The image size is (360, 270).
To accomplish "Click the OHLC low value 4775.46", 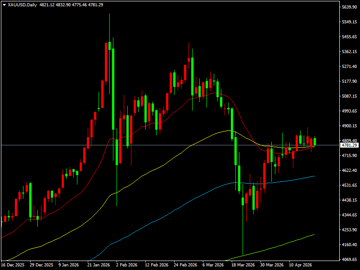I will [x=79, y=5].
